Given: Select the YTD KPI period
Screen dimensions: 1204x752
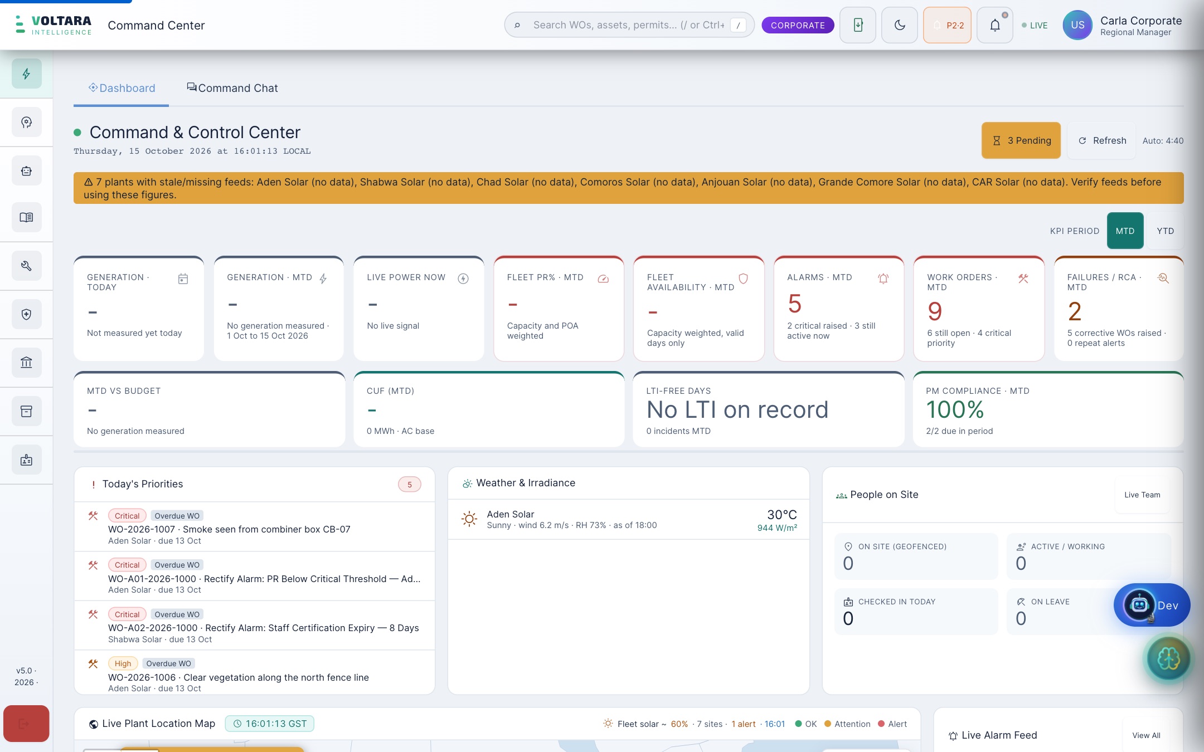Looking at the screenshot, I should coord(1165,231).
